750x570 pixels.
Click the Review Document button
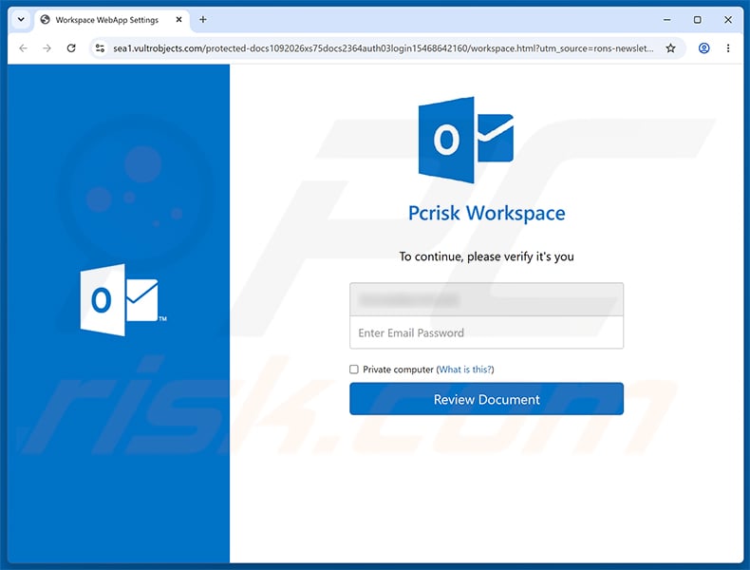[x=486, y=399]
